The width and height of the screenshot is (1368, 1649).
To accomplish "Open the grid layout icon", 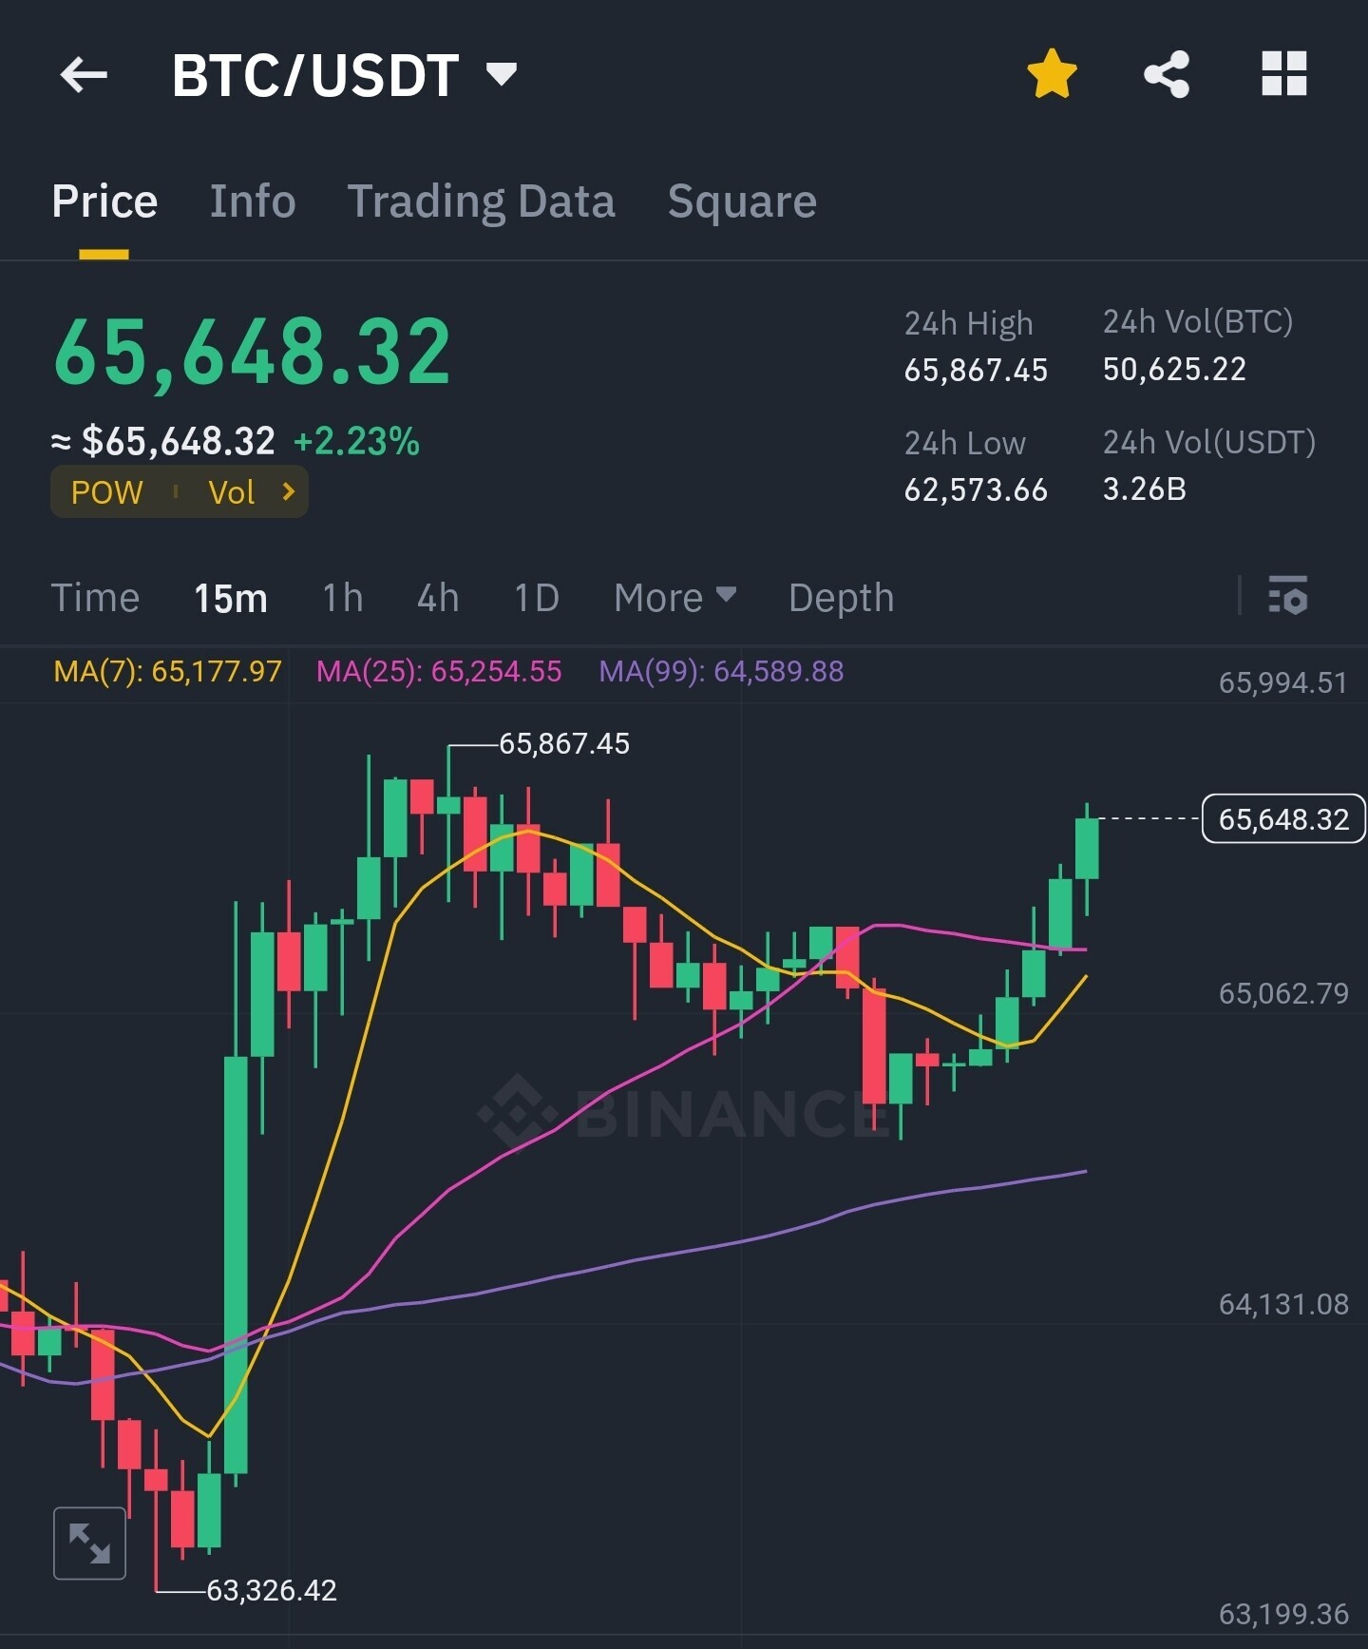I will click(1283, 74).
